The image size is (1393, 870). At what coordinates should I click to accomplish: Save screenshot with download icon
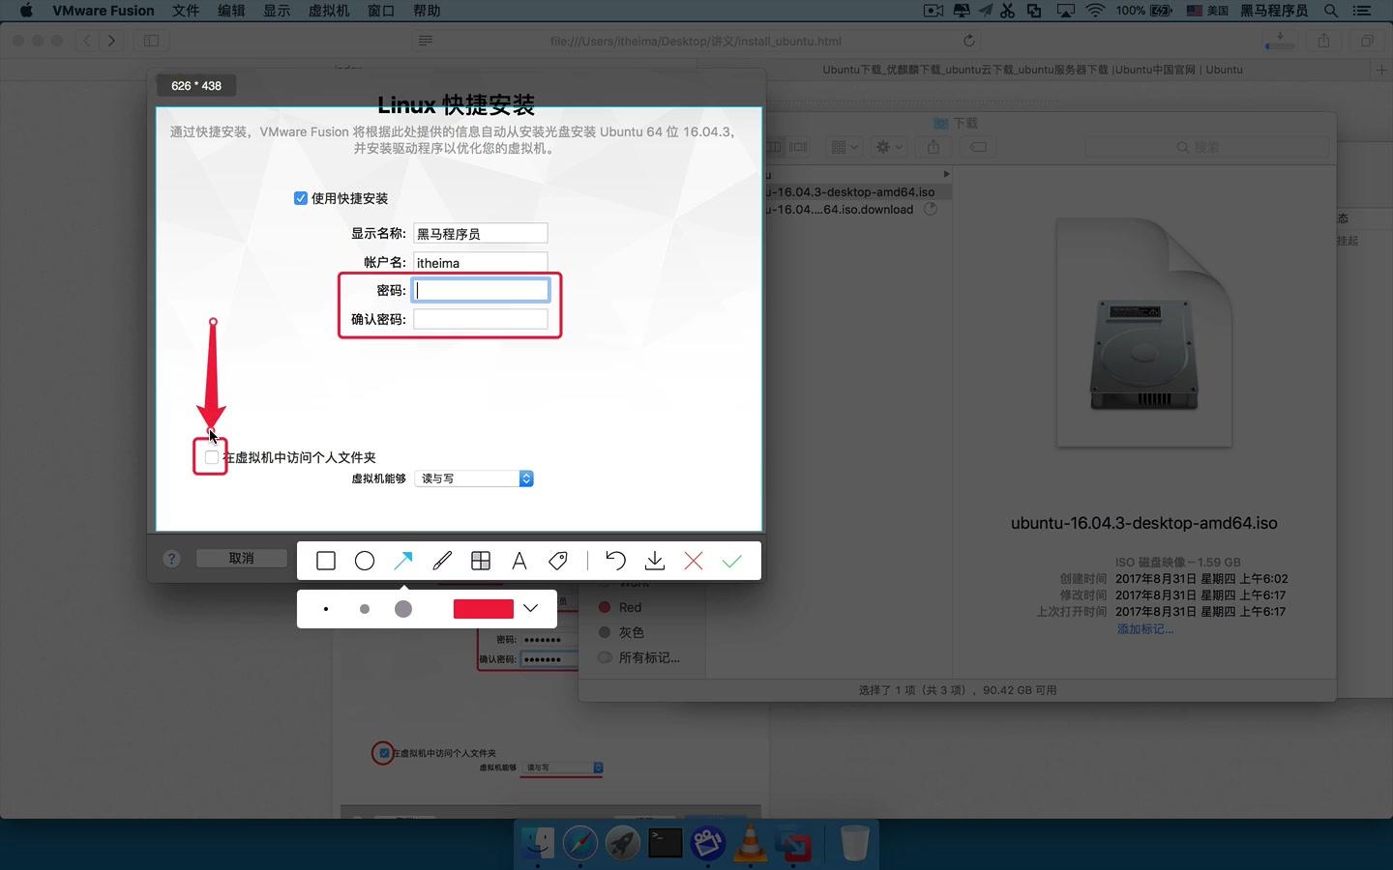tap(655, 561)
